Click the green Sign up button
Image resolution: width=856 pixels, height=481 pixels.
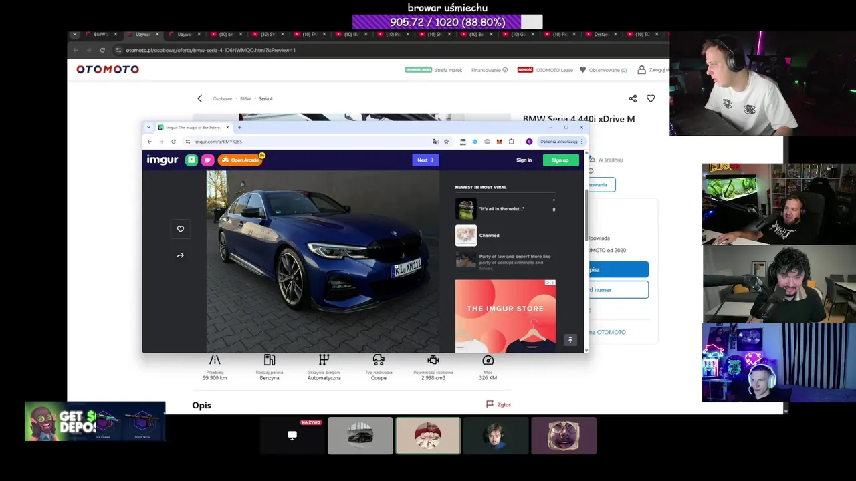click(x=560, y=160)
